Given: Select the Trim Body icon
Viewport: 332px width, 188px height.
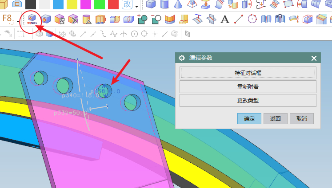Looking at the screenshot, I should coord(128,20).
